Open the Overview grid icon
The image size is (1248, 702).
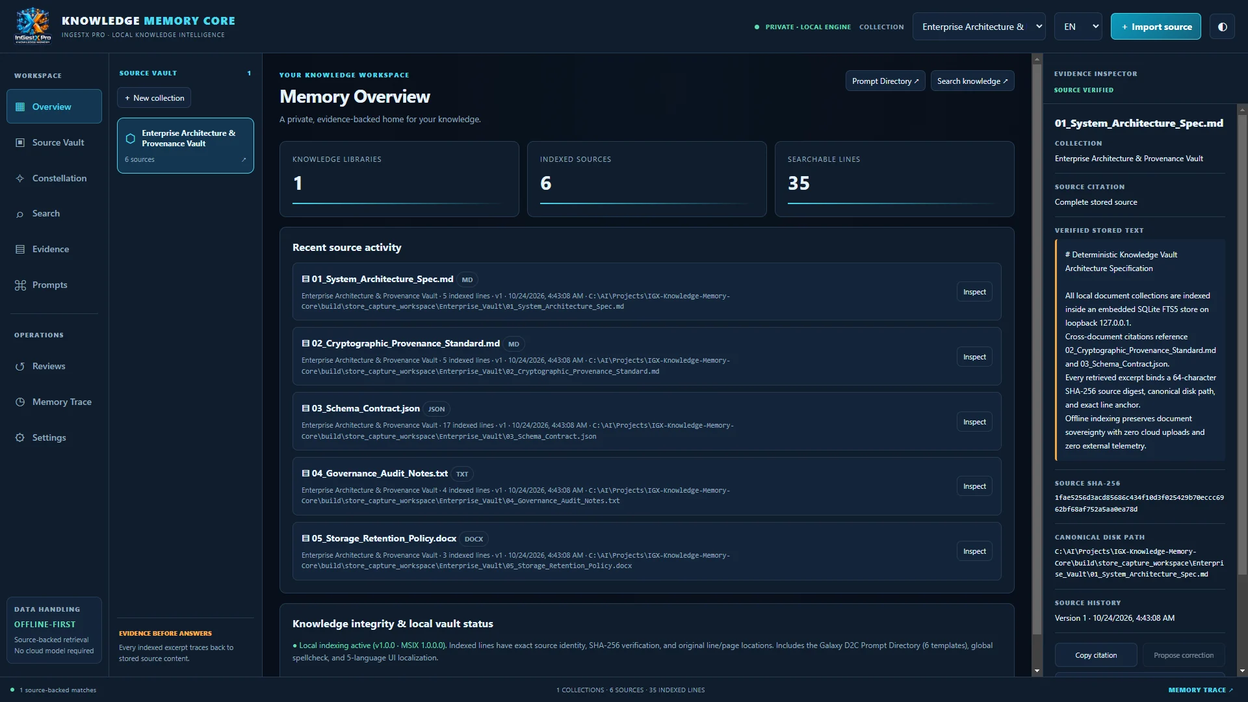(20, 107)
